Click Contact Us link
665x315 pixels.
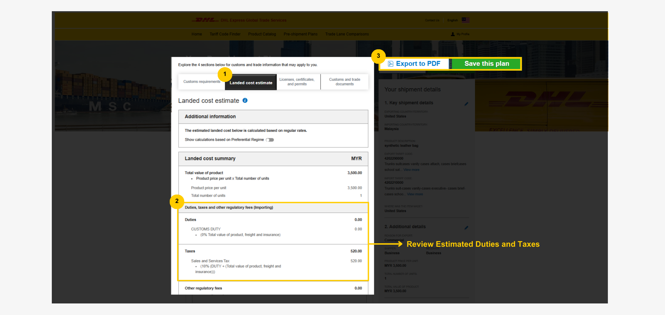coord(432,20)
